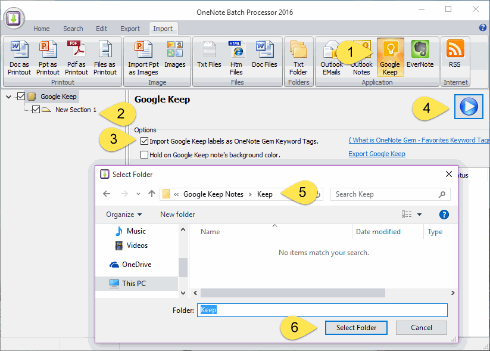Open the RSS import
This screenshot has height=351, width=490.
click(x=455, y=55)
